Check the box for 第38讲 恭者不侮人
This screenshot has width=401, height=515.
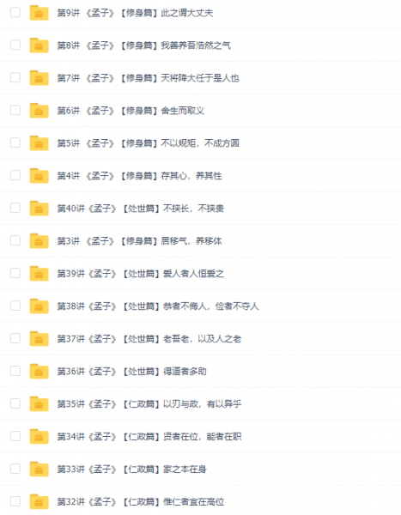[15, 306]
